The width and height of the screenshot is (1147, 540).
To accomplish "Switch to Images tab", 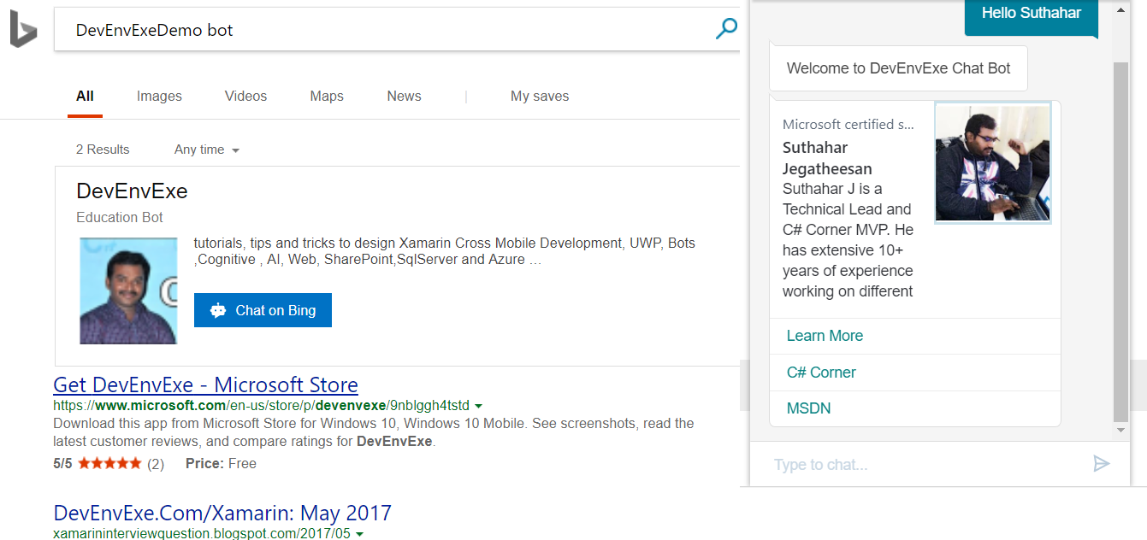I will [x=159, y=96].
